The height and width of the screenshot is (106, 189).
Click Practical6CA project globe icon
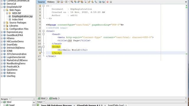point(5,67)
